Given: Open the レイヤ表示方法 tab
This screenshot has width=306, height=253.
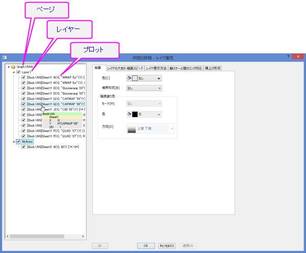Looking at the screenshot, I should tap(156, 68).
